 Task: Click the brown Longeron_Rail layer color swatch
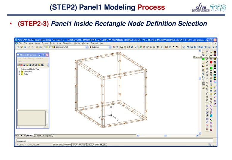(x=54, y=47)
